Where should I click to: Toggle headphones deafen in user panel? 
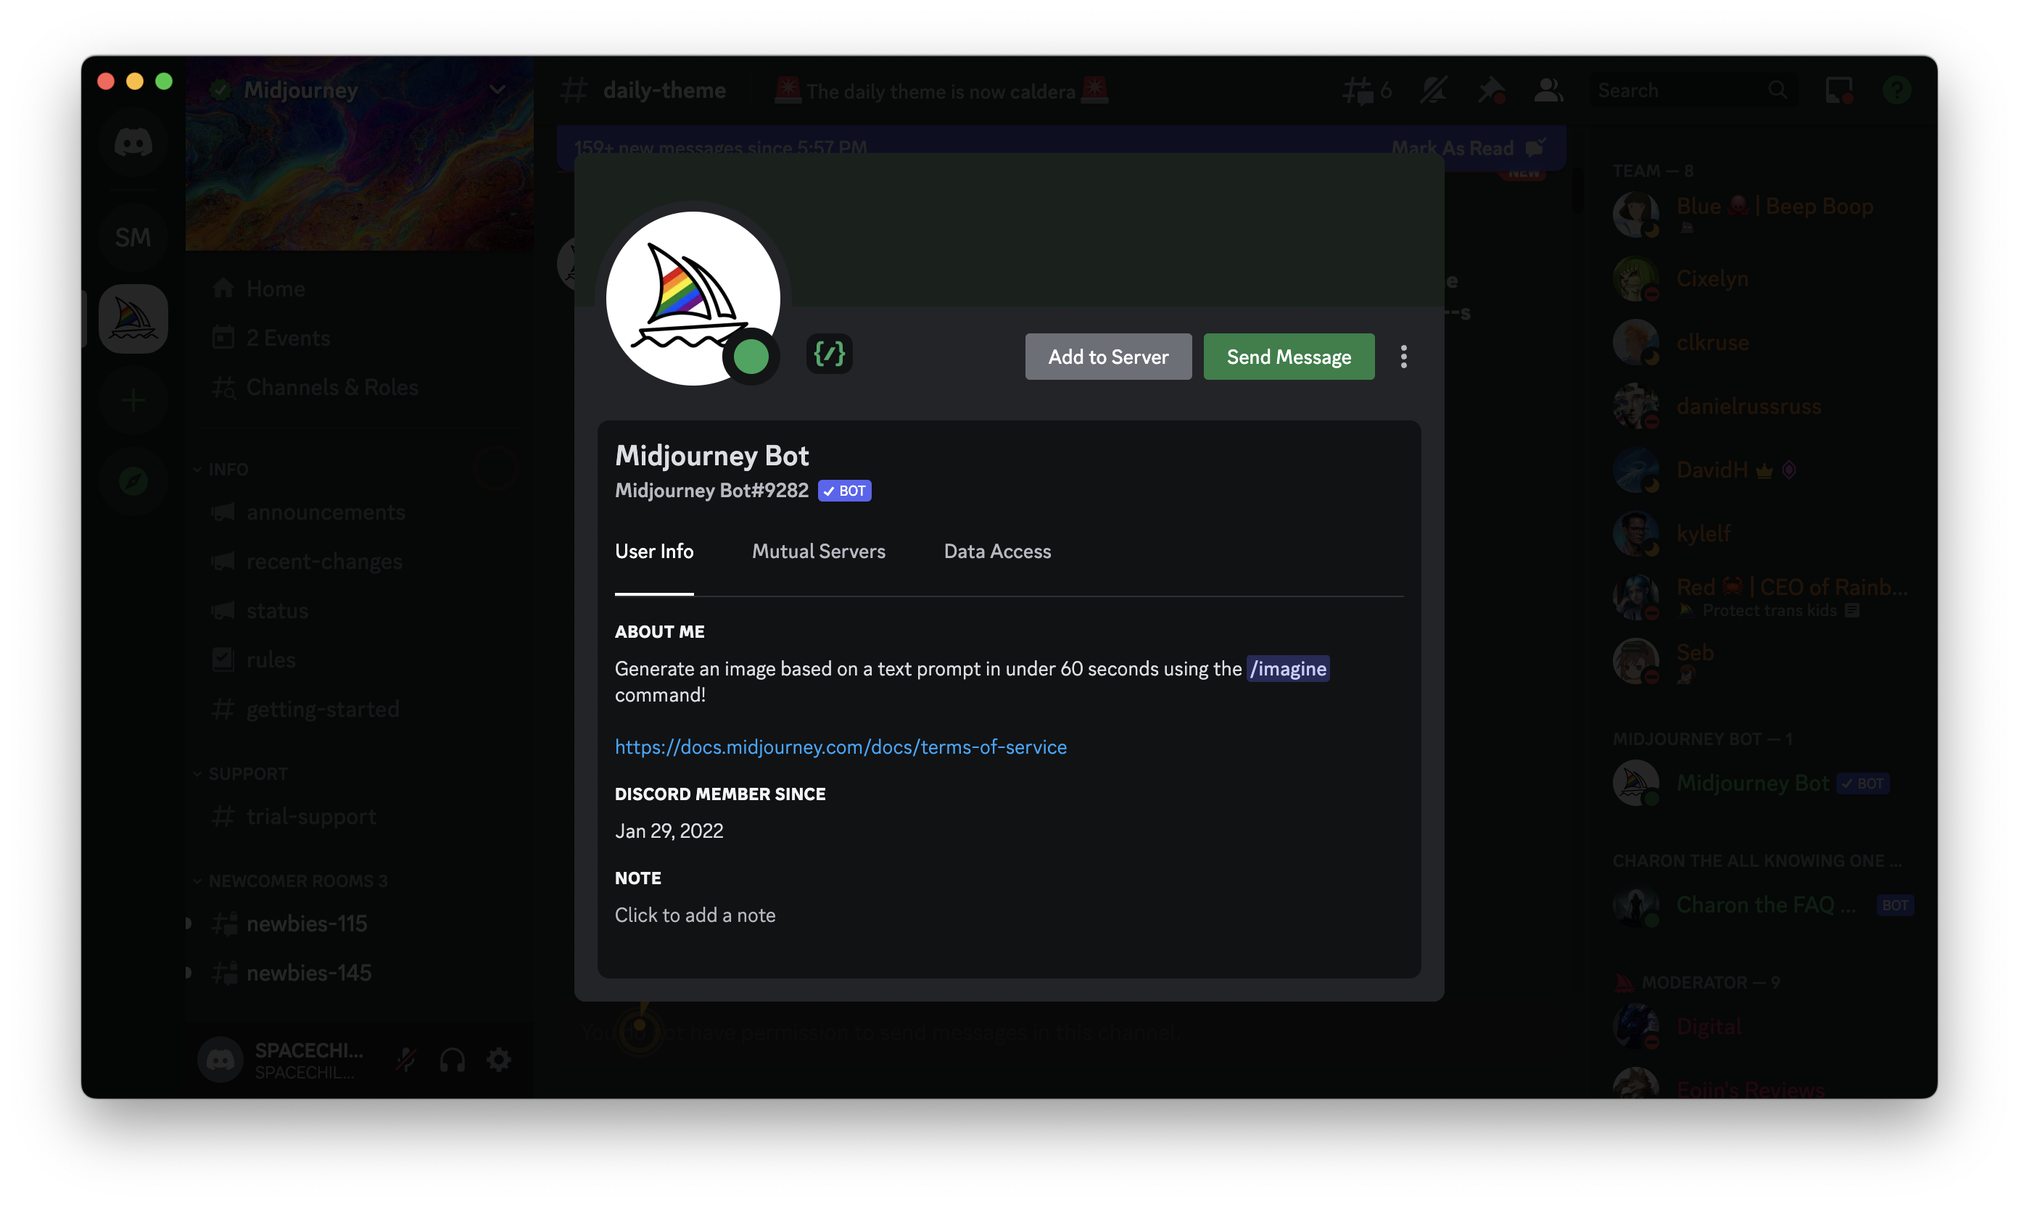(x=452, y=1059)
